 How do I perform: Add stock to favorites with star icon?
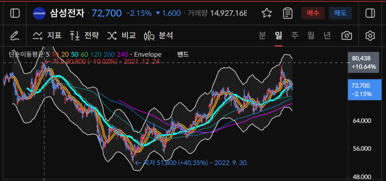point(266,13)
